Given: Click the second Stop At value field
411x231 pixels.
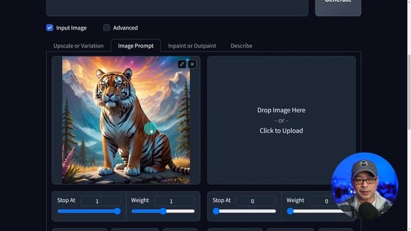Looking at the screenshot, I should coord(256,201).
